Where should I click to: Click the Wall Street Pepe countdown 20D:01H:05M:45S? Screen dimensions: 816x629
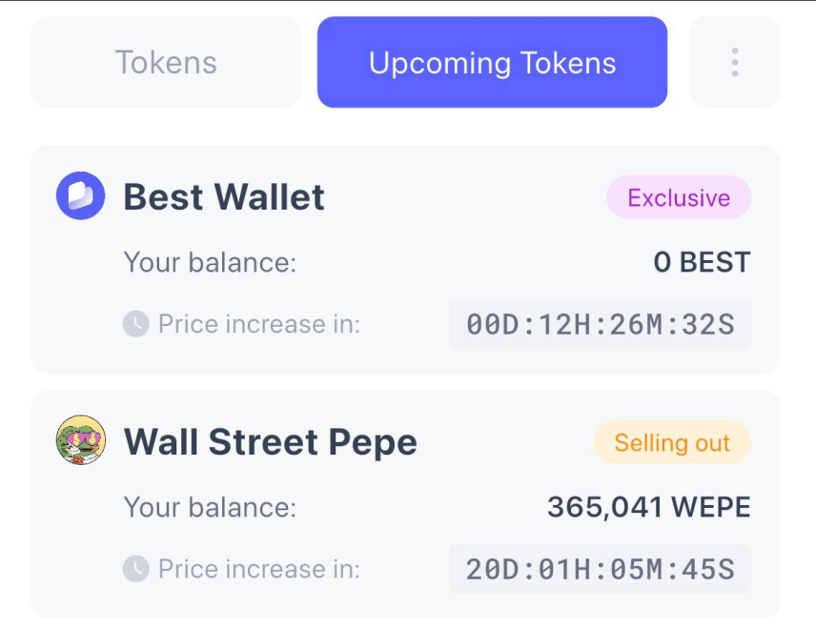pos(600,569)
